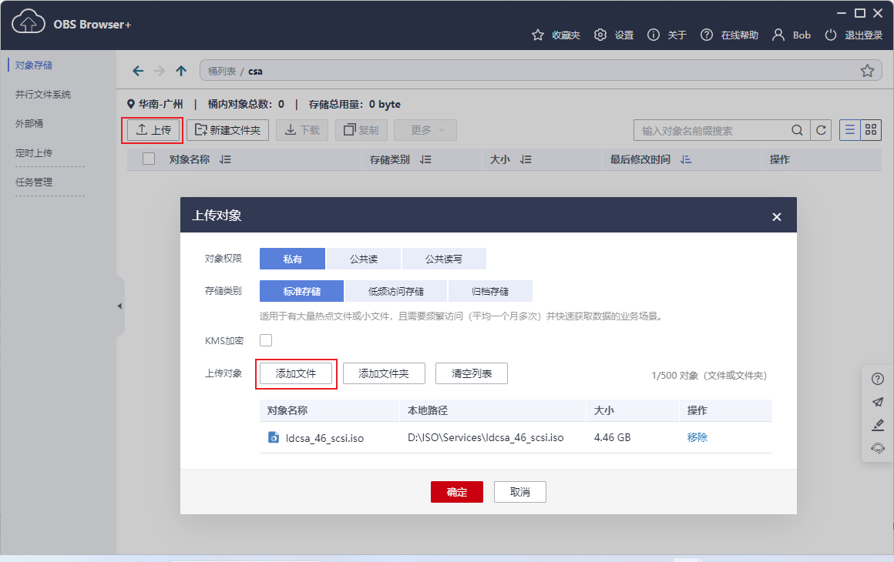Open customer service headset icon on right edge
This screenshot has width=894, height=562.
pyautogui.click(x=877, y=447)
